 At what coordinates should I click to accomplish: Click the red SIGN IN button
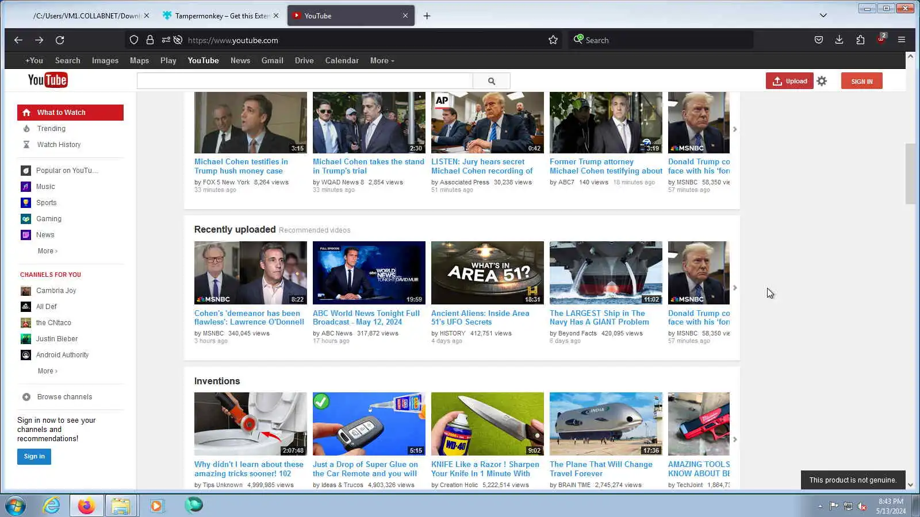861,81
